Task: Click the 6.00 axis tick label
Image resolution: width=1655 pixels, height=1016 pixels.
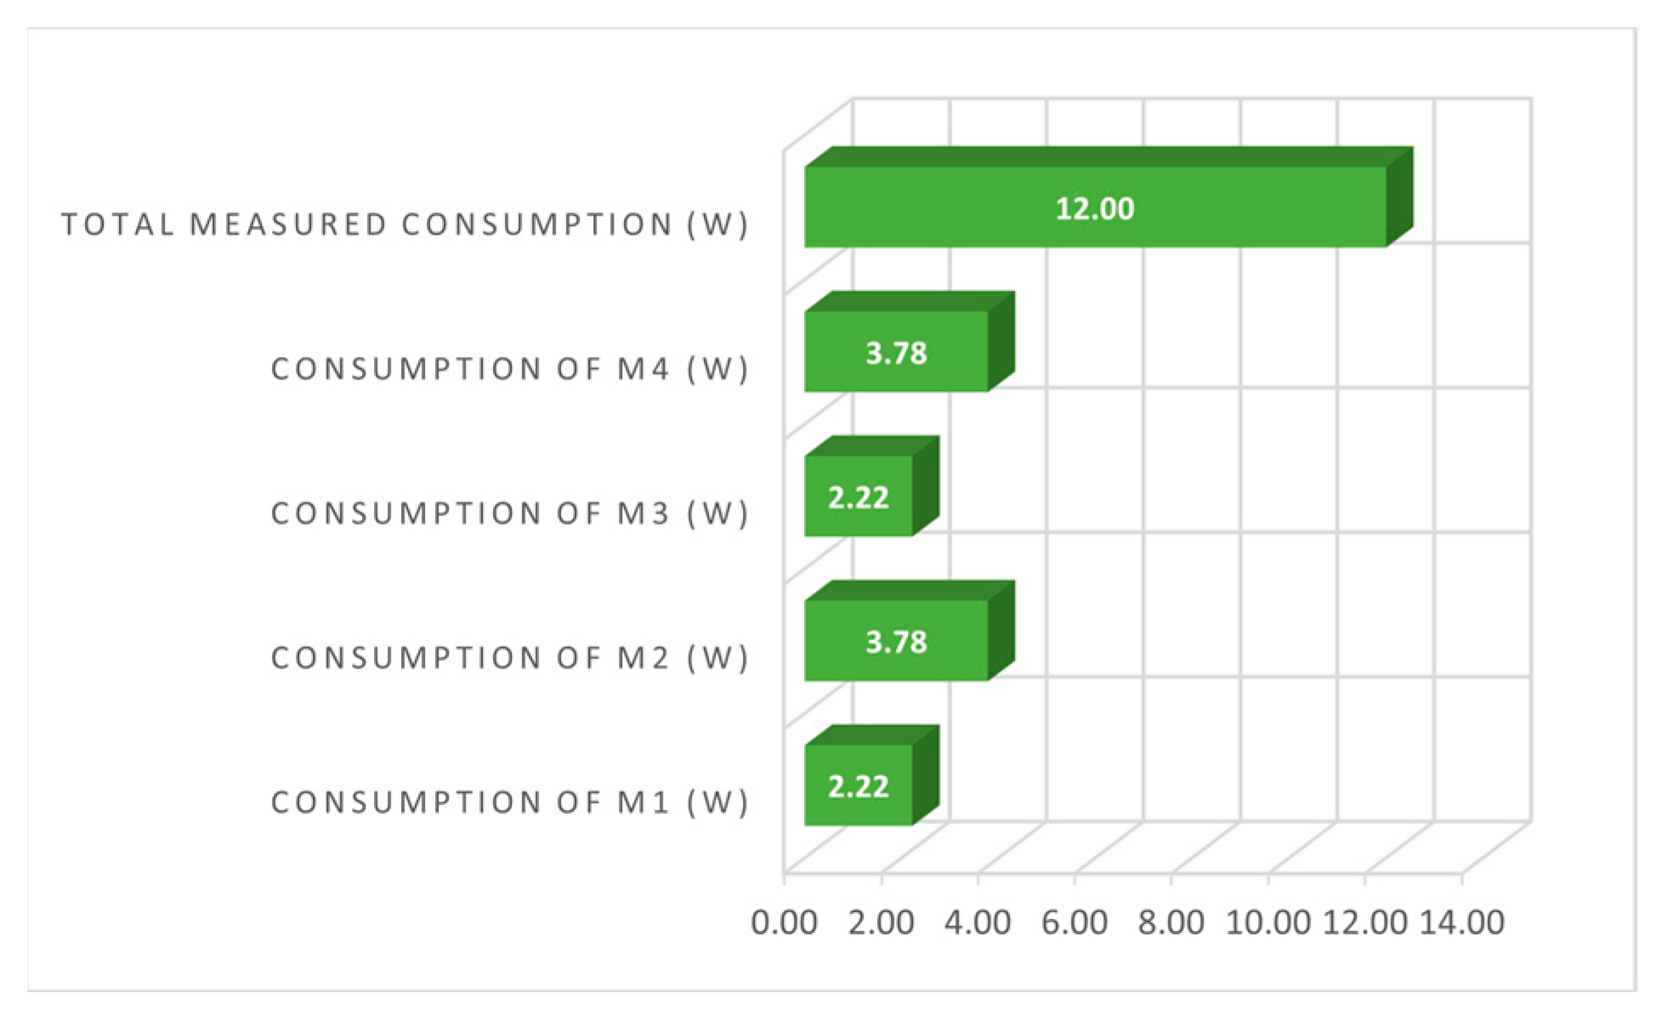Action: coord(1074,922)
